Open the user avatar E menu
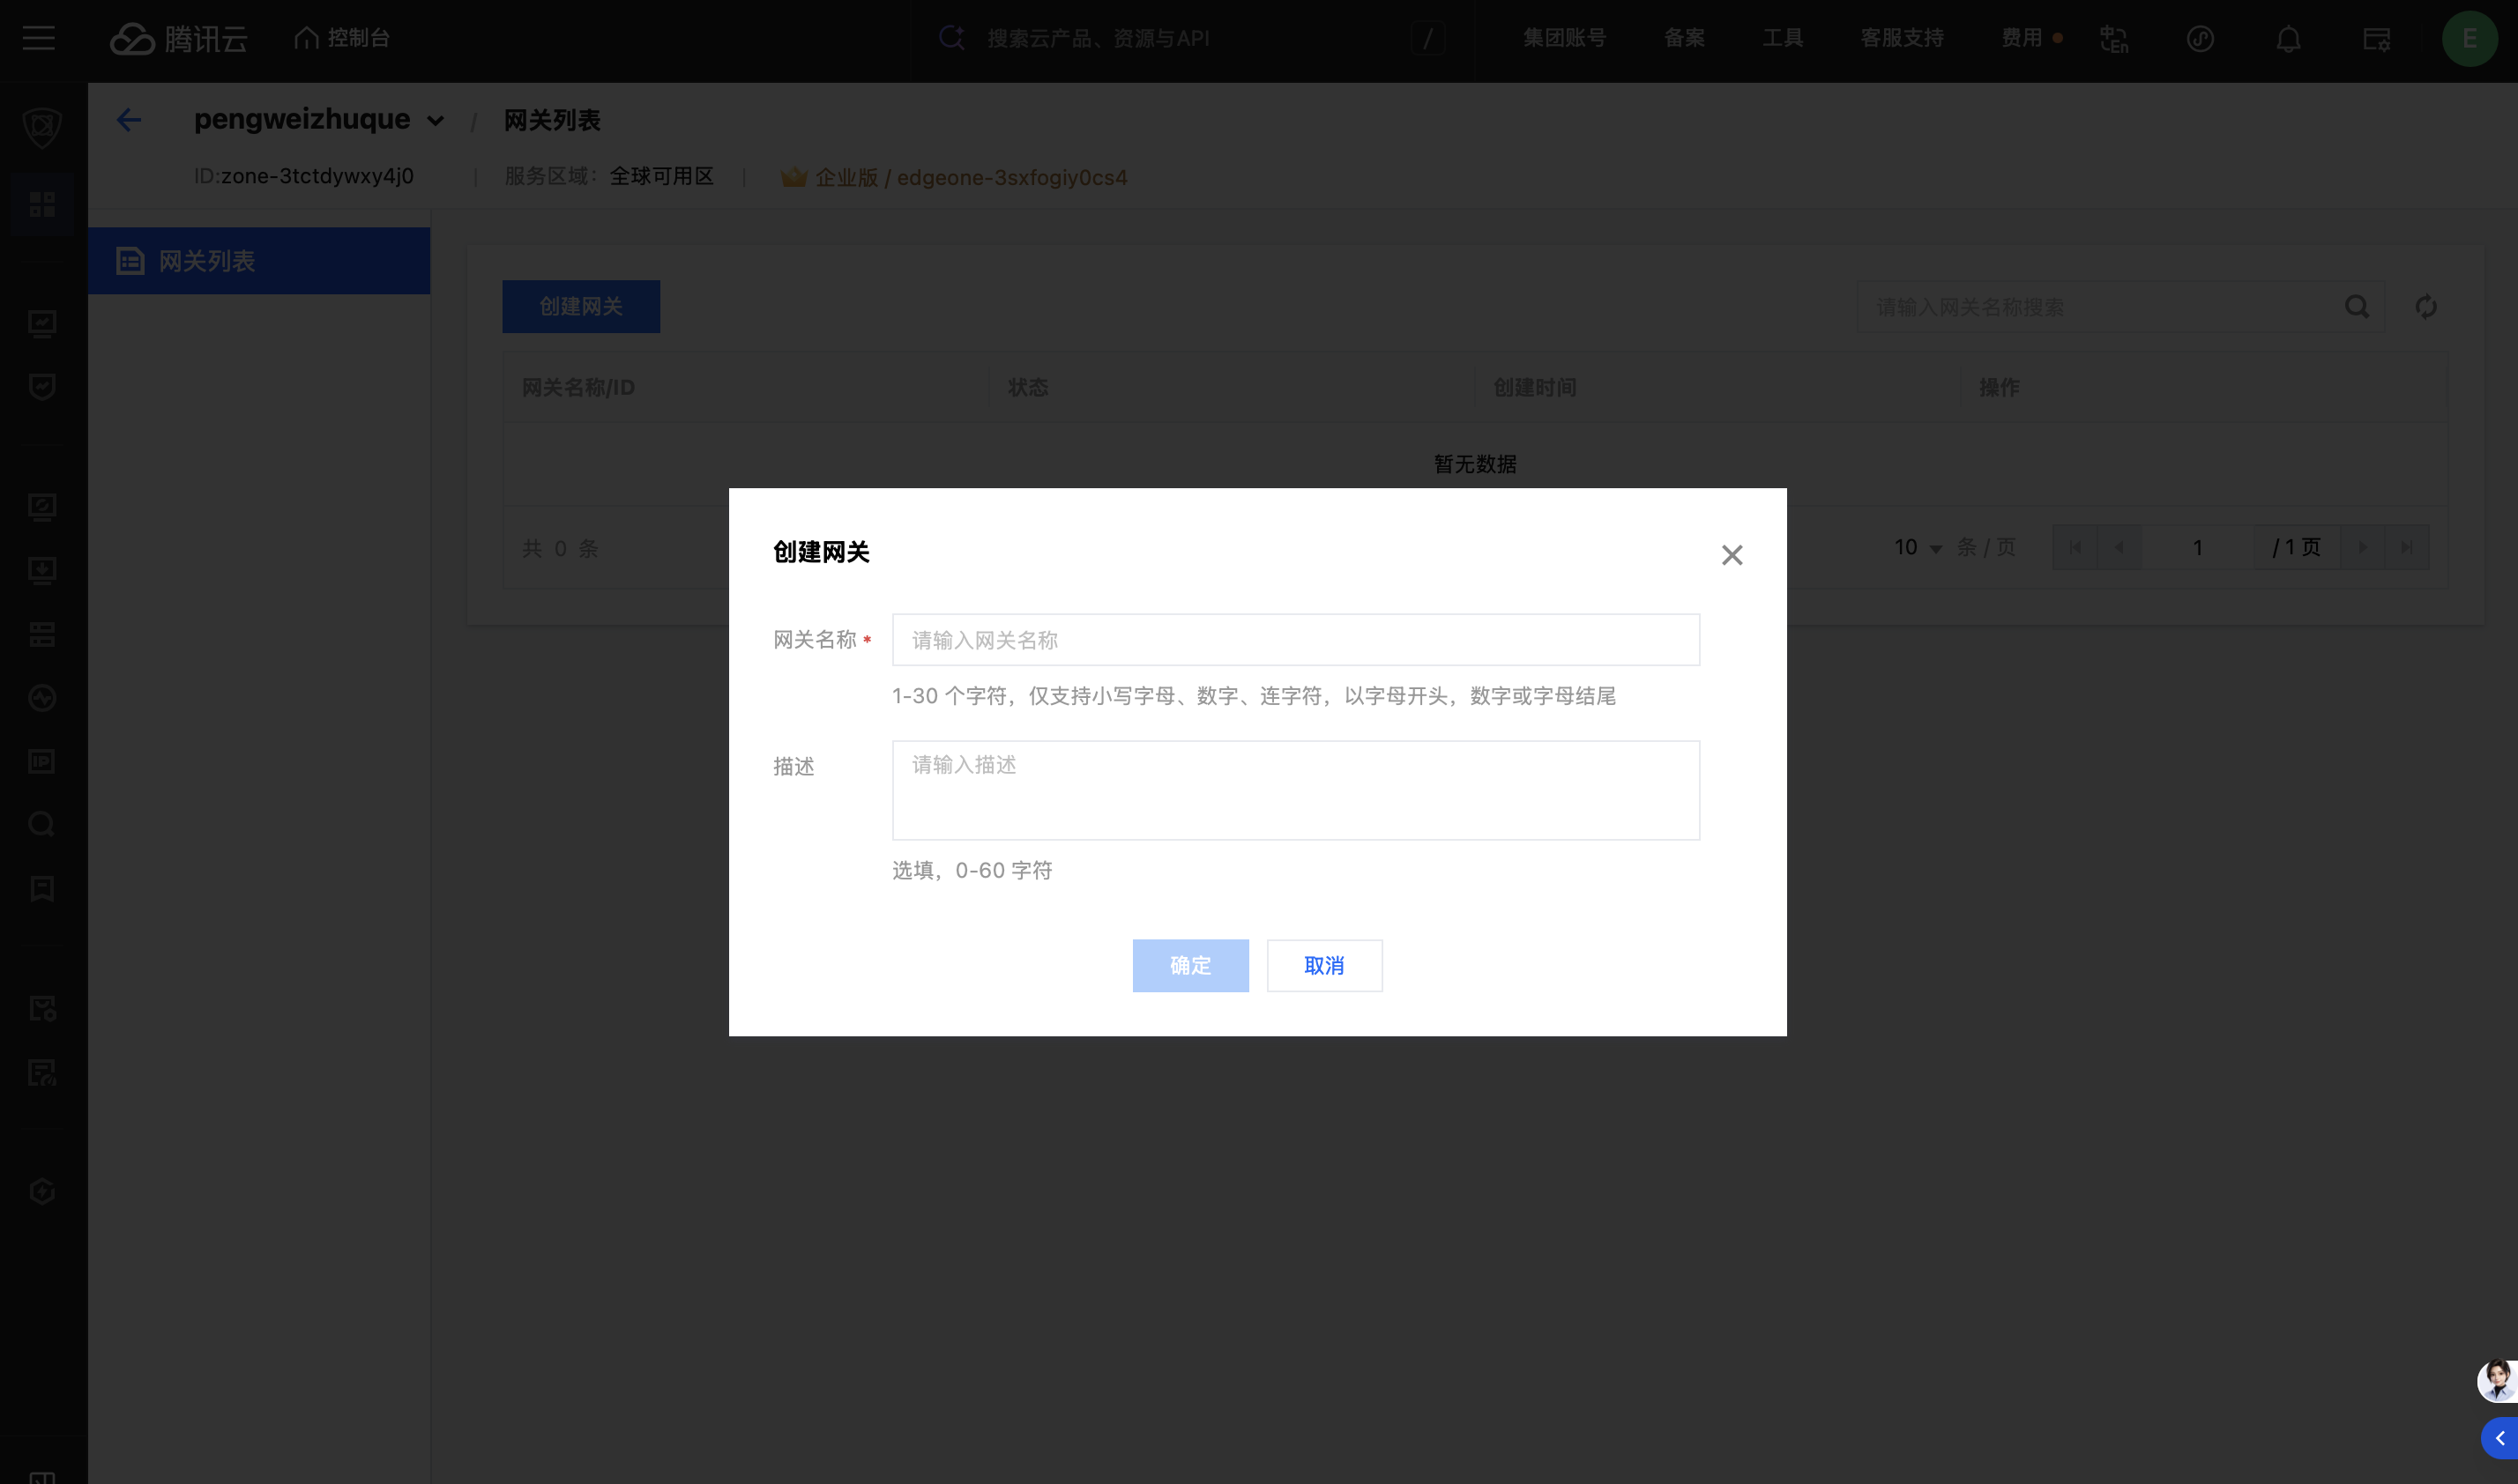Screen dimensions: 2518x1484 coord(2470,39)
